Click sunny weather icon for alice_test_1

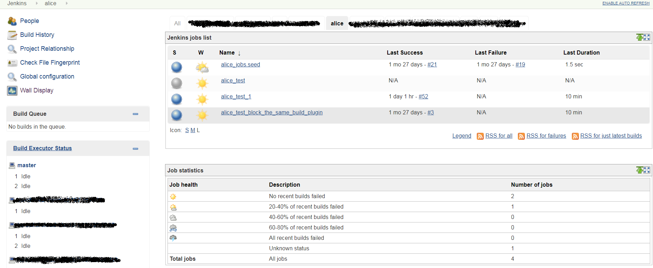click(x=202, y=99)
